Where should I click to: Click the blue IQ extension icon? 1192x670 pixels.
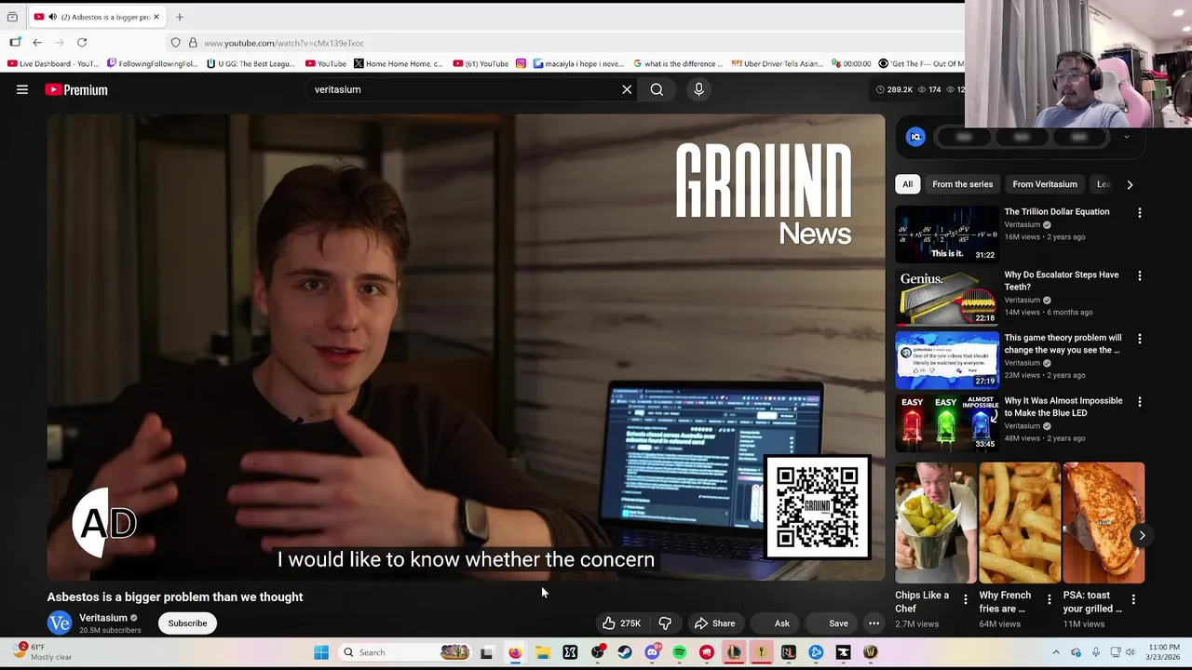915,137
